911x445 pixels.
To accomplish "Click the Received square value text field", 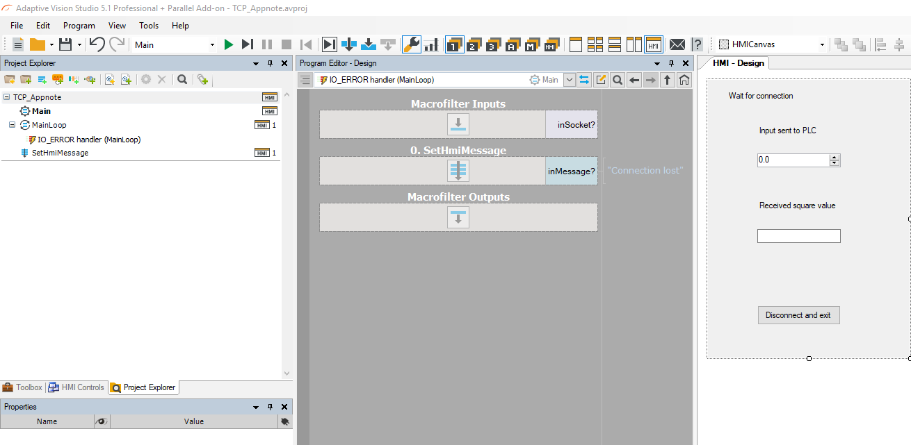I will [798, 236].
